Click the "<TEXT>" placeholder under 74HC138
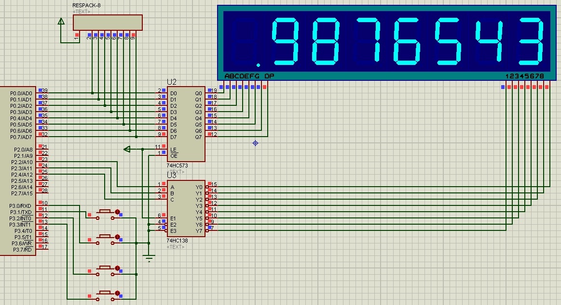The image size is (561, 305). click(176, 247)
